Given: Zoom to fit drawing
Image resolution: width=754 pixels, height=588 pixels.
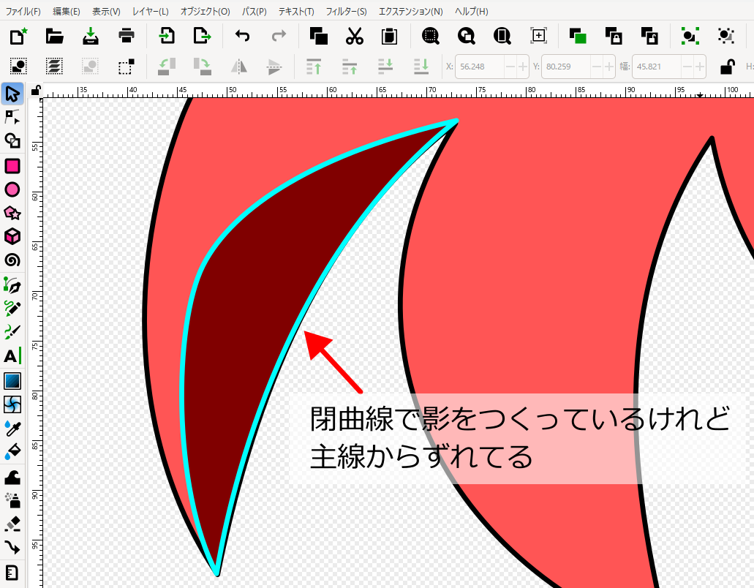Looking at the screenshot, I should [466, 36].
